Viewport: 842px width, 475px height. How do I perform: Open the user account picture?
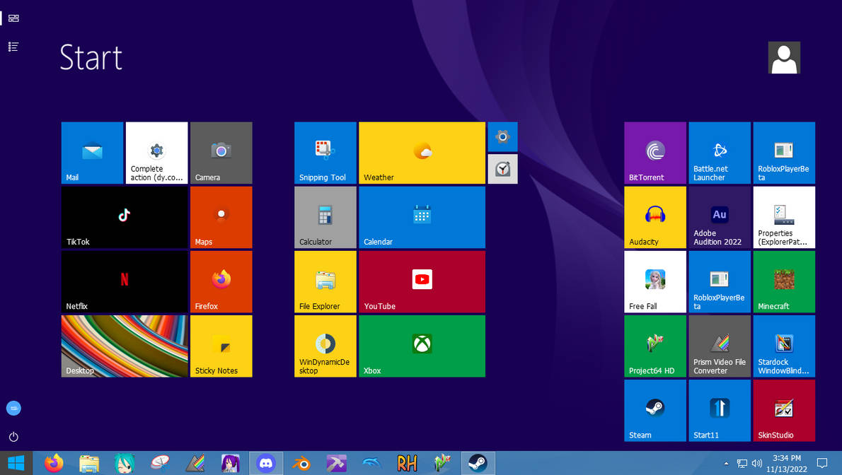point(784,57)
